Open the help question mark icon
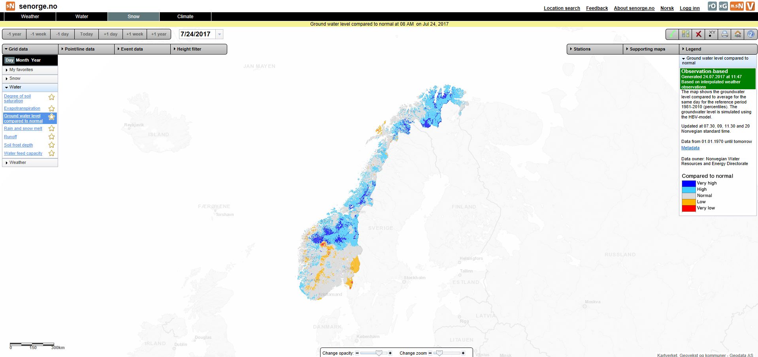The height and width of the screenshot is (357, 758). pyautogui.click(x=750, y=34)
